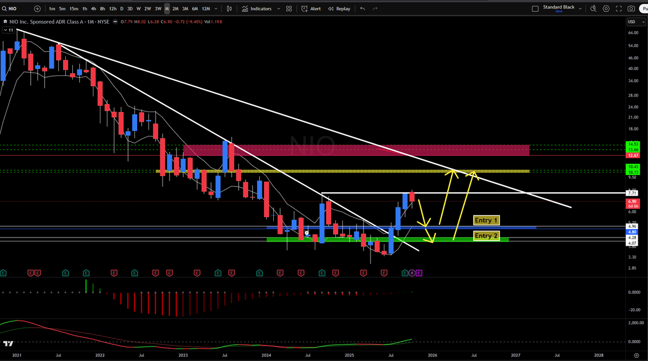This screenshot has height=361, width=648.
Task: Open the candlestick chart style menu
Action: 230,9
